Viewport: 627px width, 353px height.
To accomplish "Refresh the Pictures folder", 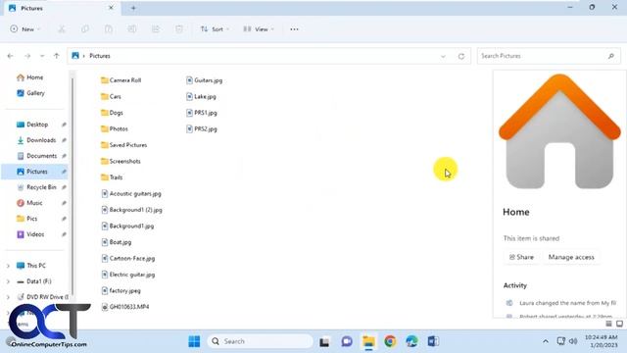I will coord(461,57).
